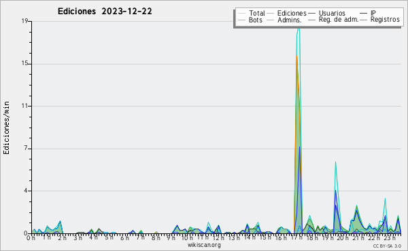
Task: Click the dark IP legend line swatch
Action: pyautogui.click(x=364, y=14)
